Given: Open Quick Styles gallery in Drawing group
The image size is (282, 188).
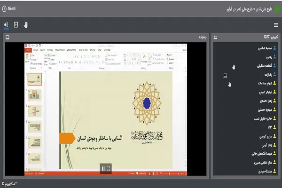Looking at the screenshot, I should click(x=149, y=60).
